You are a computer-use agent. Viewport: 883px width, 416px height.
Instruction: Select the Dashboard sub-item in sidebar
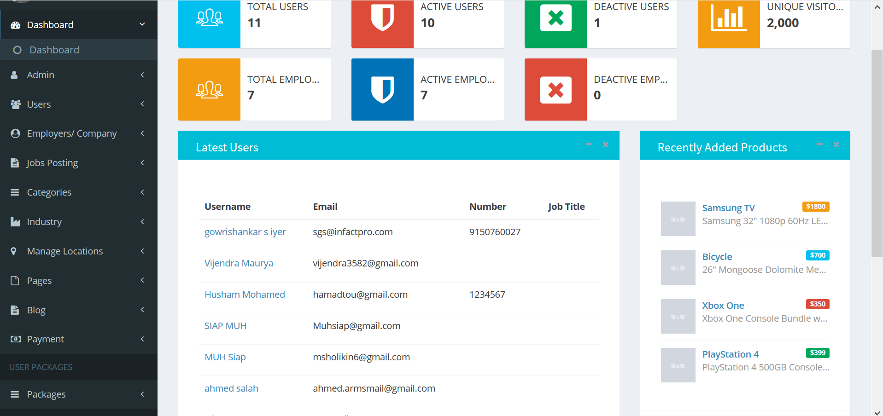[x=54, y=50]
